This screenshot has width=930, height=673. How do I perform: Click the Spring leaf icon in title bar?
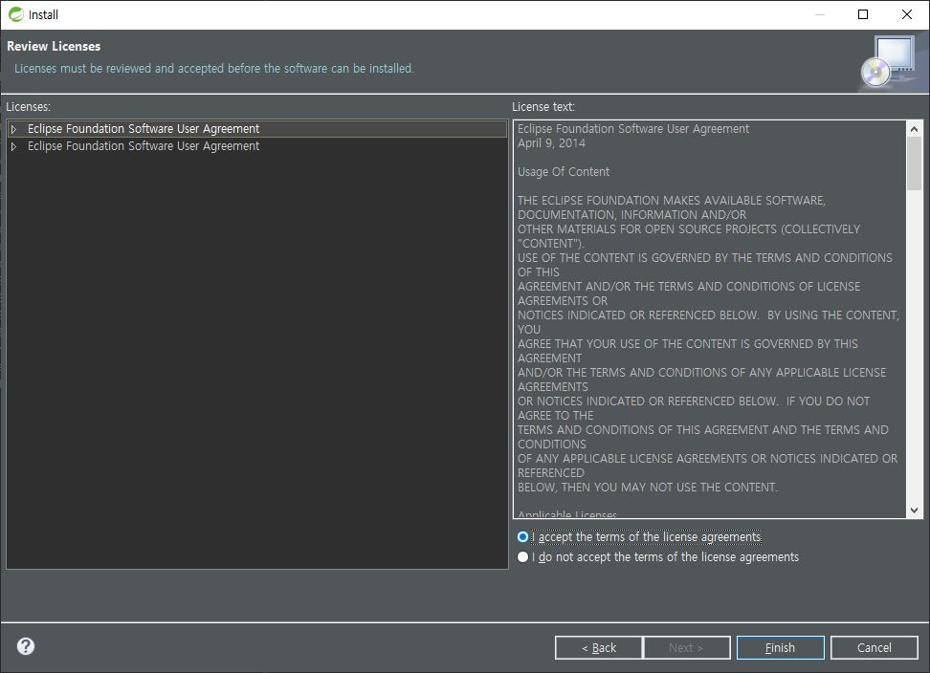point(16,14)
